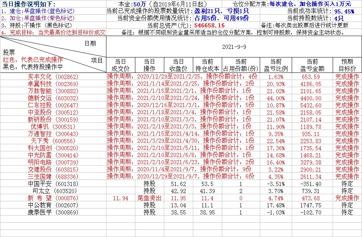Screen dimensions: 362x237
Task: Select the 中公教育 (002607) cell
Action: [x=53, y=205]
